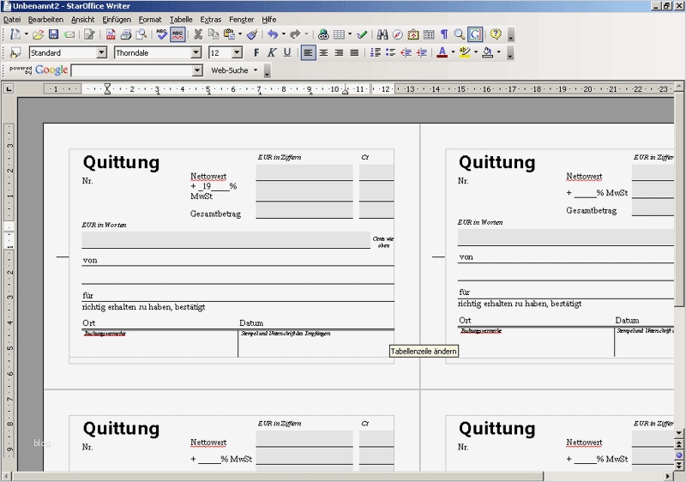Click the justified alignment button

[355, 53]
